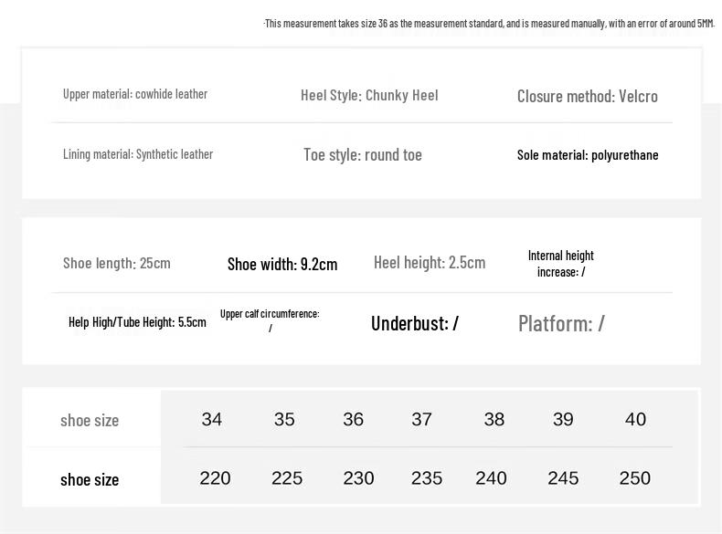Click size 40 in the chart
Viewport: 722px width, 534px height.
635,419
